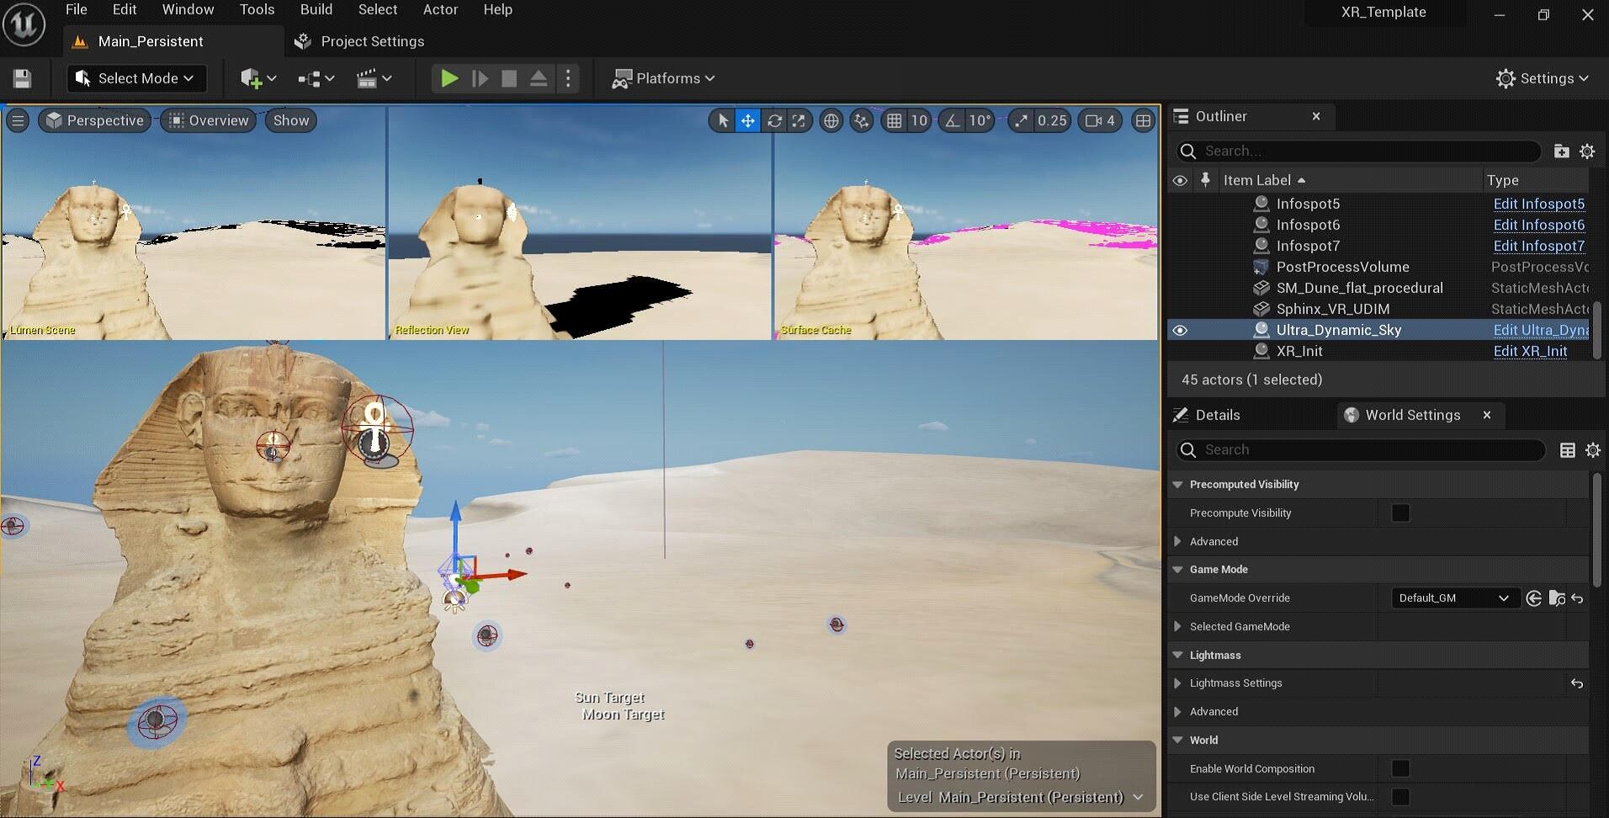
Task: Switch to the Details tab
Action: tap(1217, 415)
